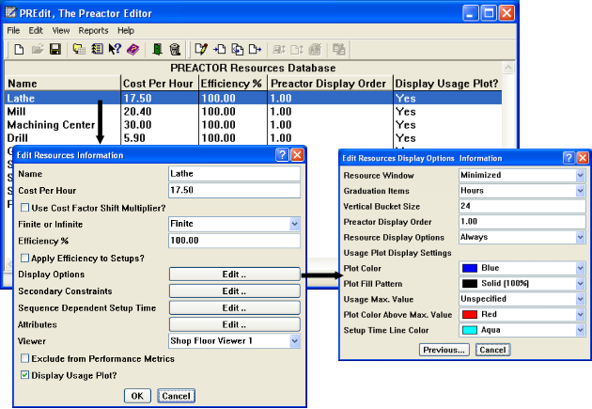Image resolution: width=592 pixels, height=409 pixels.
Task: Click the green exit door icon
Action: coord(158,49)
